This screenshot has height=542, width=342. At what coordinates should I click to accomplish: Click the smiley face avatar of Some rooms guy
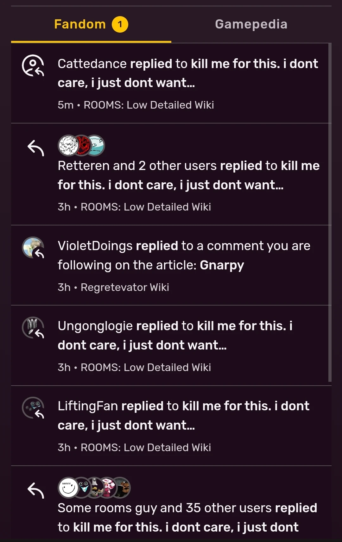point(68,488)
